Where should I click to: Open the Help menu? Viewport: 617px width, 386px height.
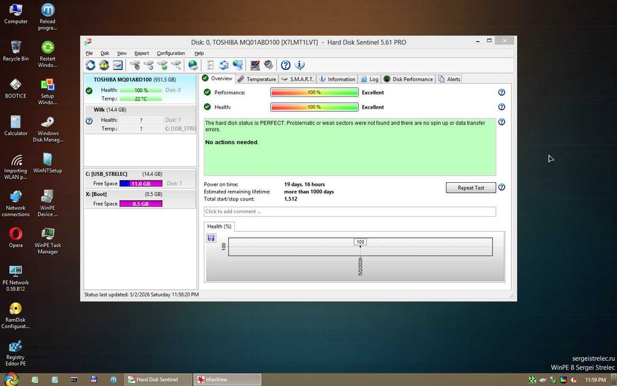click(x=199, y=53)
